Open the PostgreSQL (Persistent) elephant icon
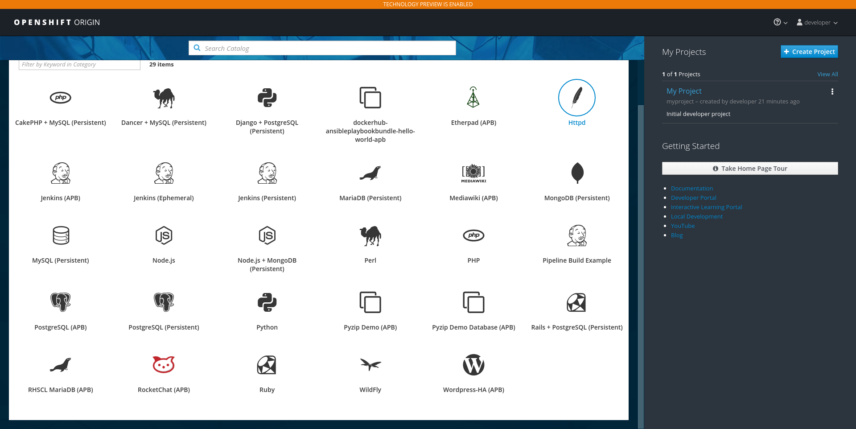The image size is (856, 429). pos(164,302)
